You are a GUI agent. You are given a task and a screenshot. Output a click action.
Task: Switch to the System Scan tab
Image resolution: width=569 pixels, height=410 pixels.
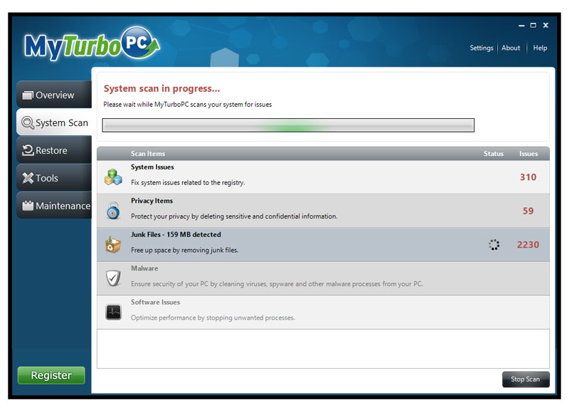(x=54, y=122)
